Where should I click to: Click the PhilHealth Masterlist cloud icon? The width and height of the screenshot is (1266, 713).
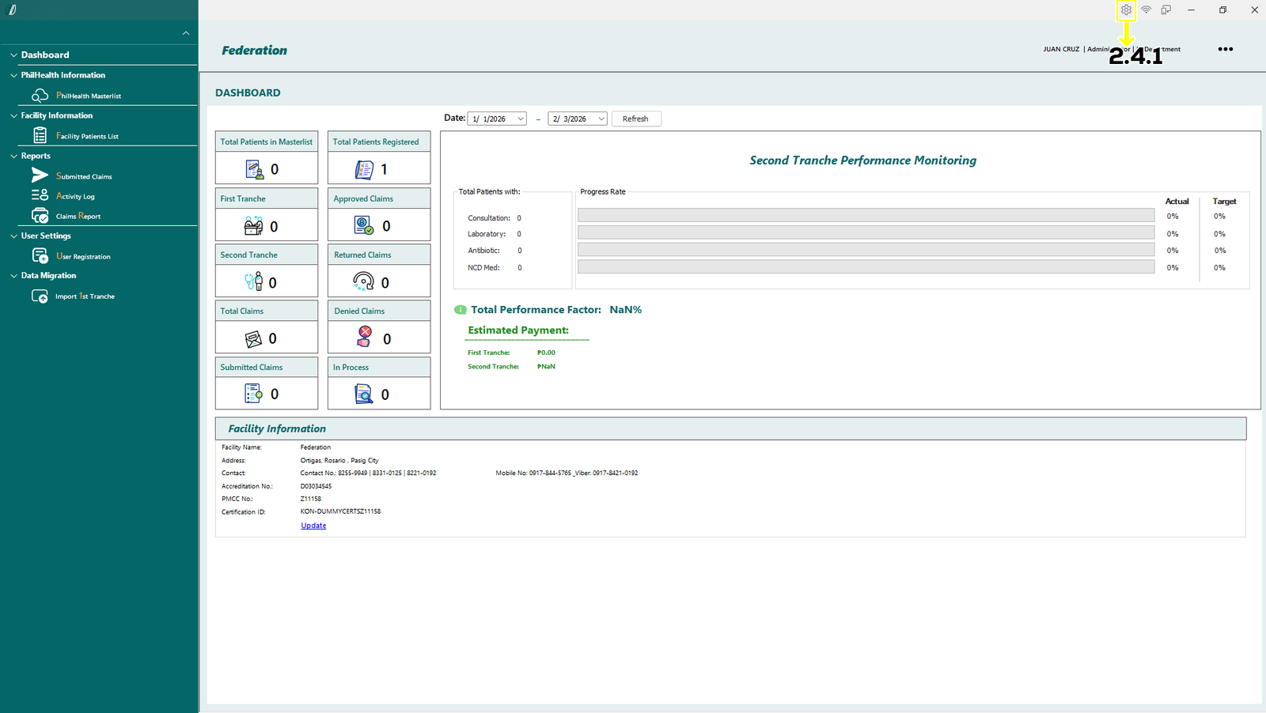point(40,96)
